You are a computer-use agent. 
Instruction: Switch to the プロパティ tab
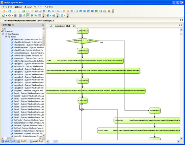click(23, 141)
